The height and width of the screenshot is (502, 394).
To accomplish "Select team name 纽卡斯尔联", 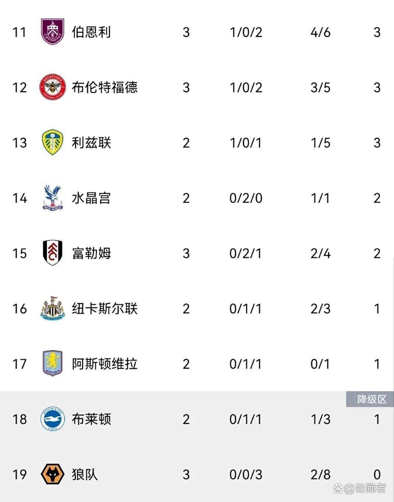I will (x=105, y=308).
